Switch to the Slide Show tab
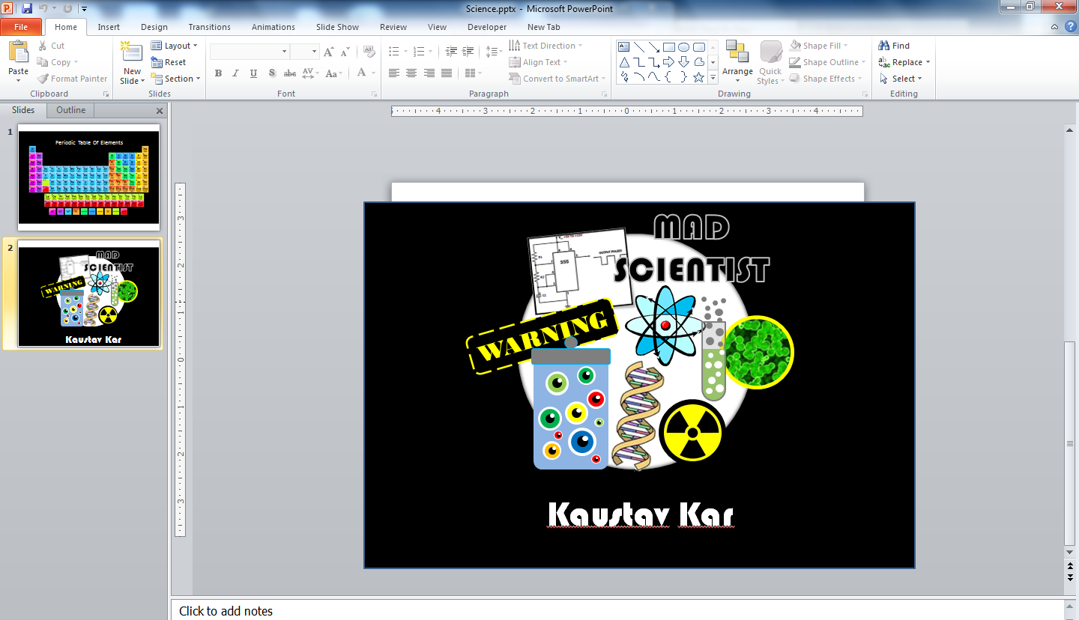Image resolution: width=1079 pixels, height=620 pixels. pyautogui.click(x=337, y=27)
